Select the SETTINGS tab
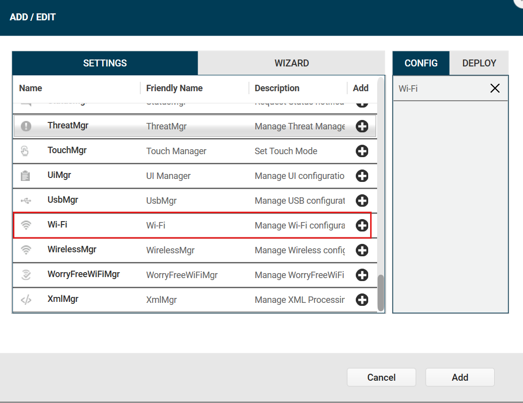The height and width of the screenshot is (403, 523). coord(105,63)
